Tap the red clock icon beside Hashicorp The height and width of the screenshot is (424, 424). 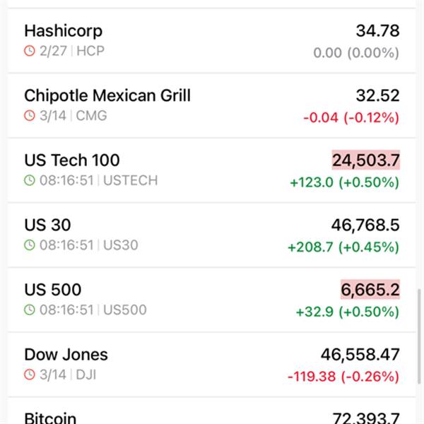29,51
